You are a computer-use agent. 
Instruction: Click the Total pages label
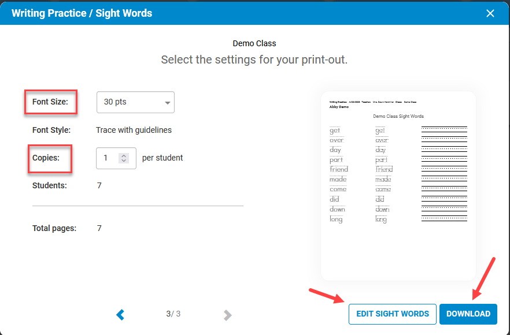point(54,228)
